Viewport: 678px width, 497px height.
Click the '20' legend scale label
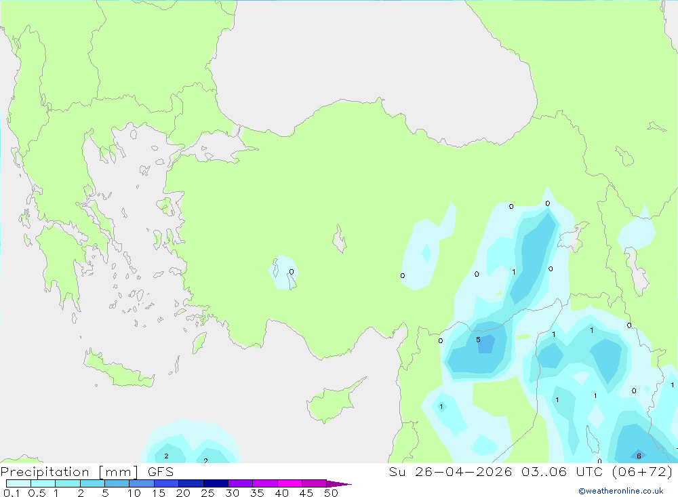click(x=183, y=493)
